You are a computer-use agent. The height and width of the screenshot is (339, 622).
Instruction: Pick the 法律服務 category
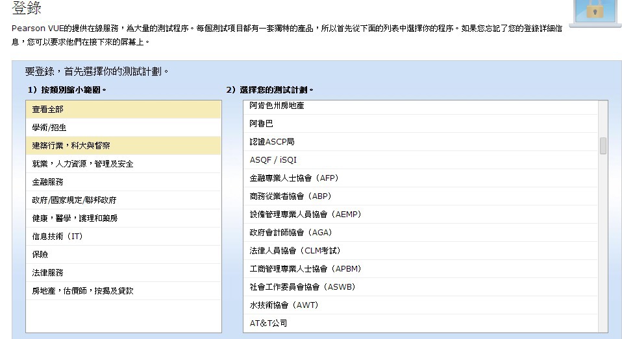[x=123, y=273]
